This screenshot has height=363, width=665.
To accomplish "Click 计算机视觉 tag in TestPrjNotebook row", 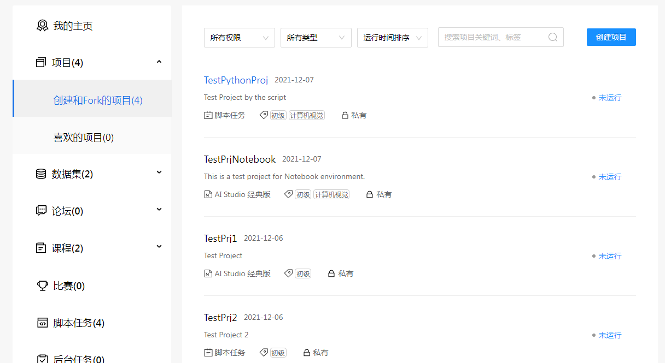I will pyautogui.click(x=331, y=194).
